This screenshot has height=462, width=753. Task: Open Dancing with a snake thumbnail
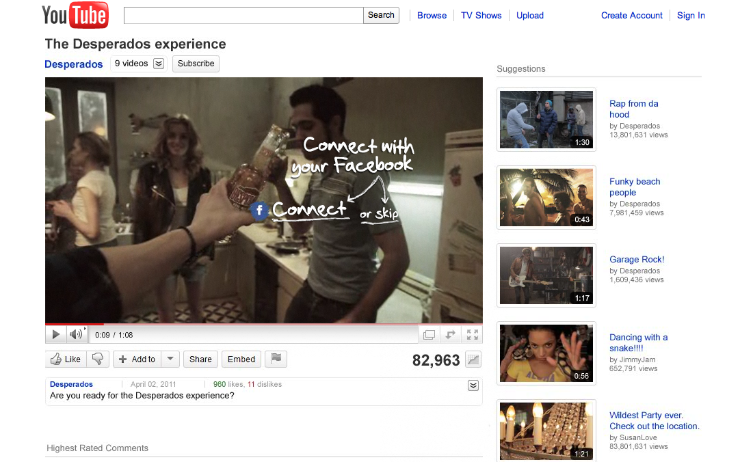point(546,353)
